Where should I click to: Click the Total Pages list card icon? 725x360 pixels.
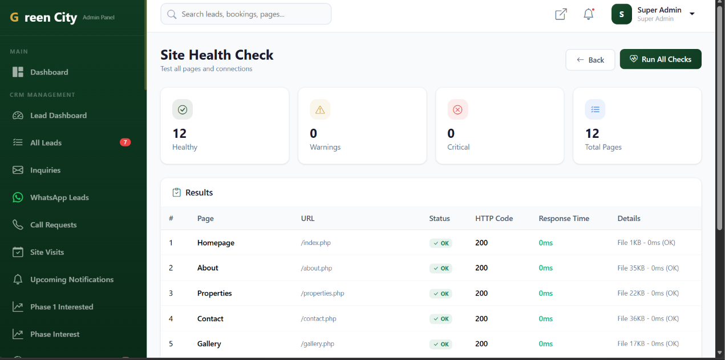pyautogui.click(x=595, y=109)
